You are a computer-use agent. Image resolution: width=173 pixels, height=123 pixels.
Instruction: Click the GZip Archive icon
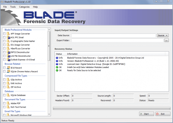(x=8, y=80)
